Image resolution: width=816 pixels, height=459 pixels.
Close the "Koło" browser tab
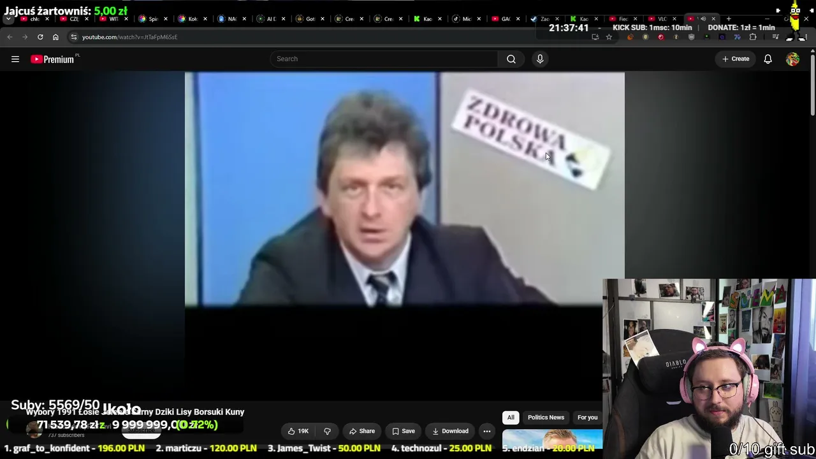(205, 18)
